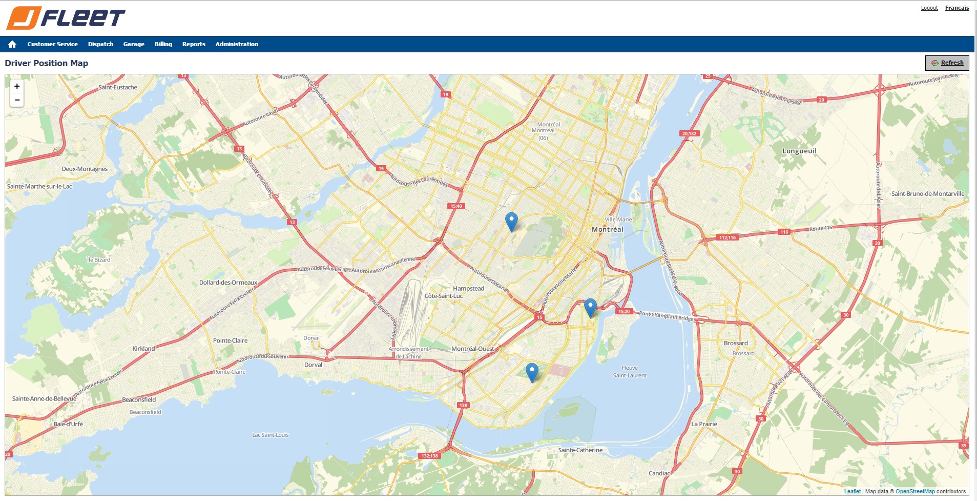The width and height of the screenshot is (977, 501).
Task: Select driver marker south of Montréal-Ouest
Action: pos(532,372)
